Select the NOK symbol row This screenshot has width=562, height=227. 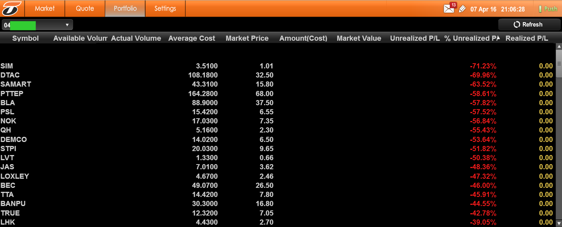coord(278,121)
